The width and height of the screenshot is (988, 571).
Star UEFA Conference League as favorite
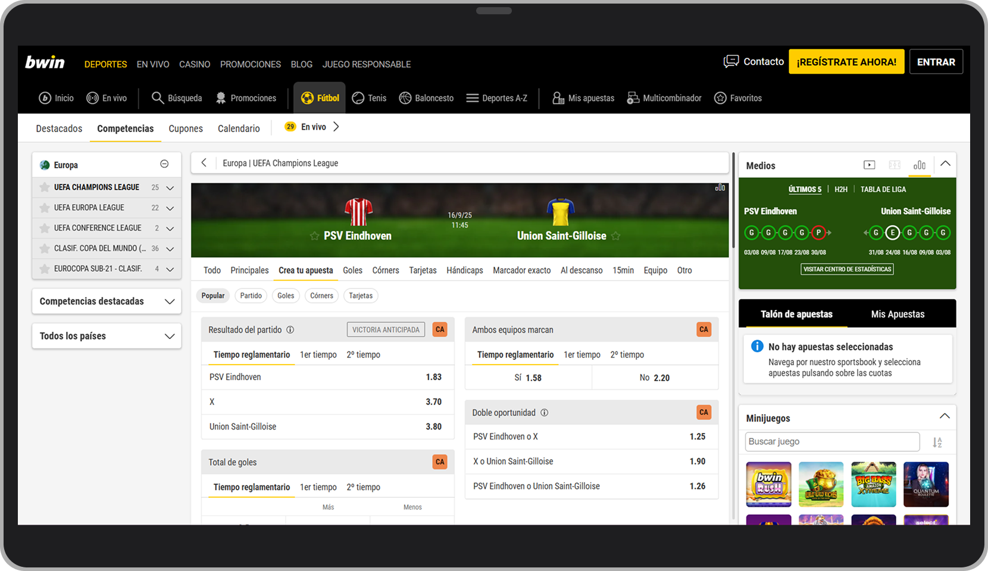point(45,228)
